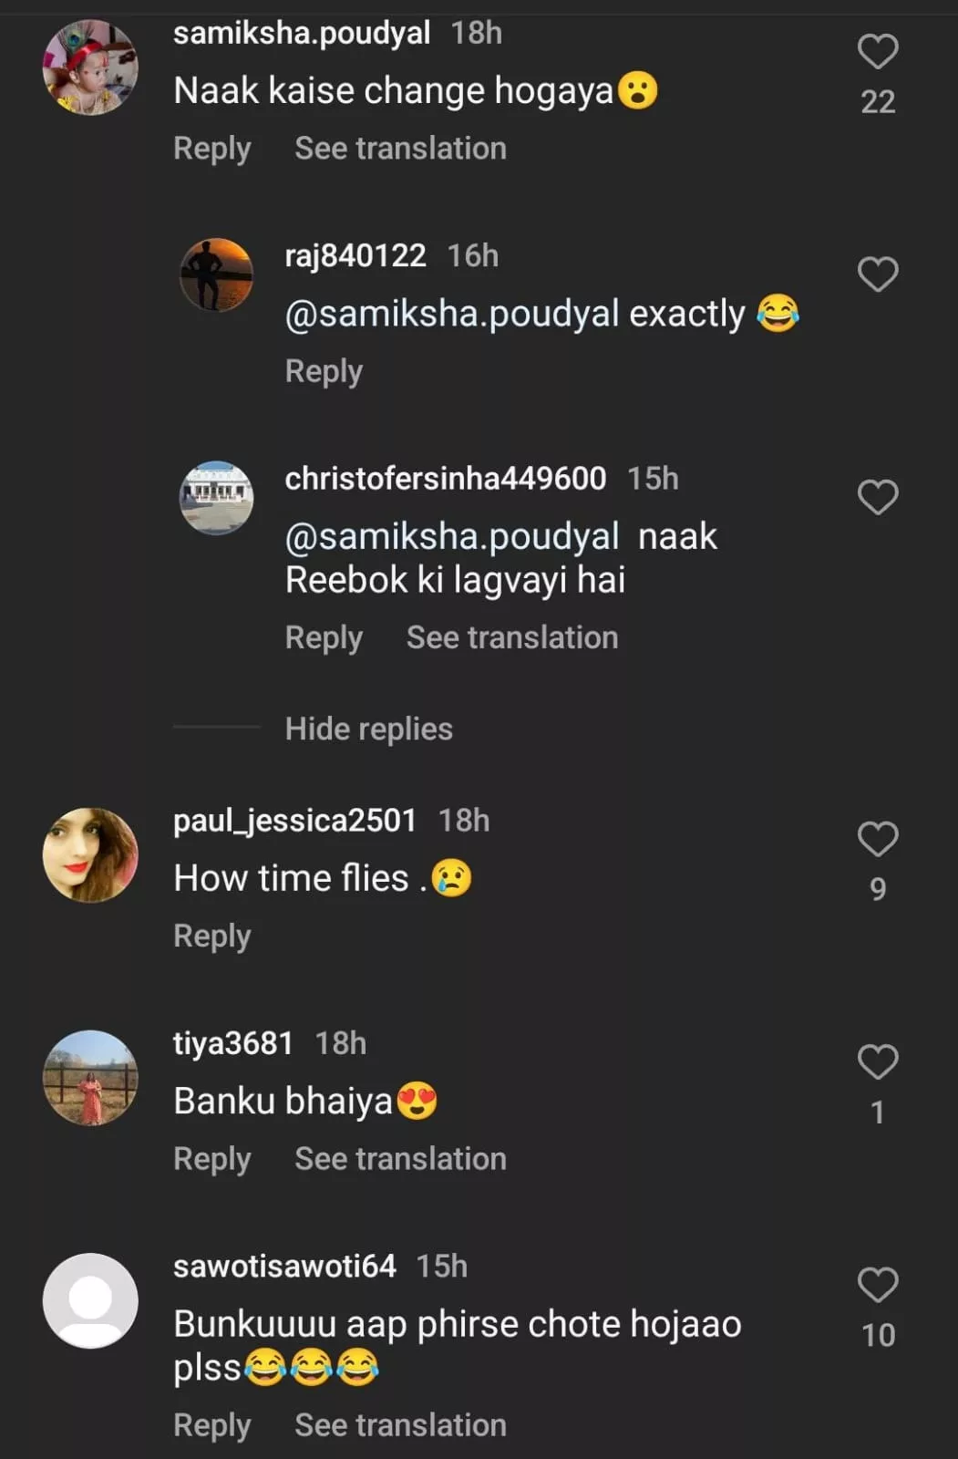The height and width of the screenshot is (1459, 958).
Task: Reply to paul_jessica2501's comment
Action: click(x=211, y=936)
